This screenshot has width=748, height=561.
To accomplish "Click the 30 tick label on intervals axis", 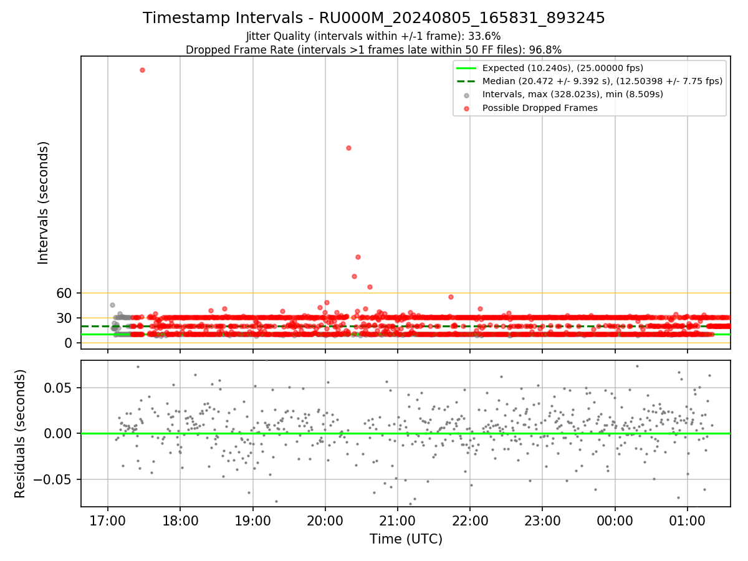I will click(65, 318).
